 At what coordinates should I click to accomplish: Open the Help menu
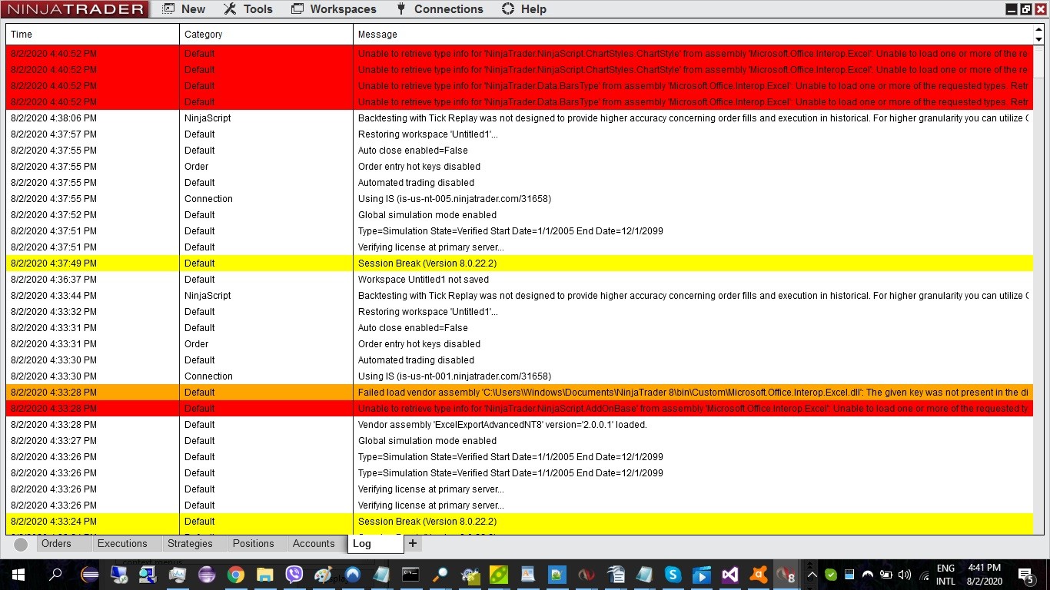(524, 9)
